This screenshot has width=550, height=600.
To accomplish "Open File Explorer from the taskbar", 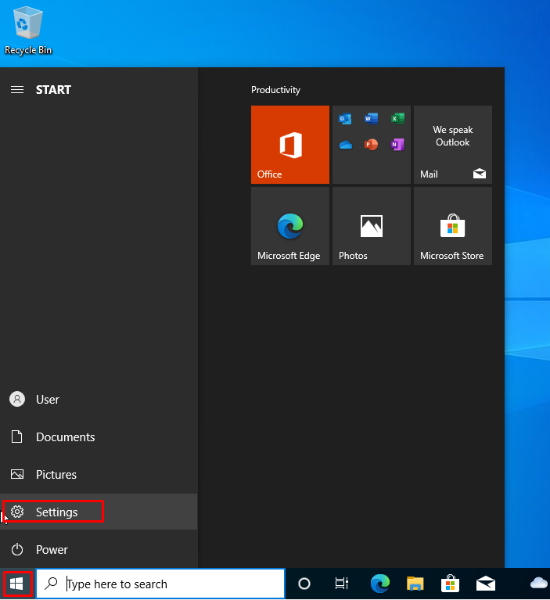I will tap(415, 584).
